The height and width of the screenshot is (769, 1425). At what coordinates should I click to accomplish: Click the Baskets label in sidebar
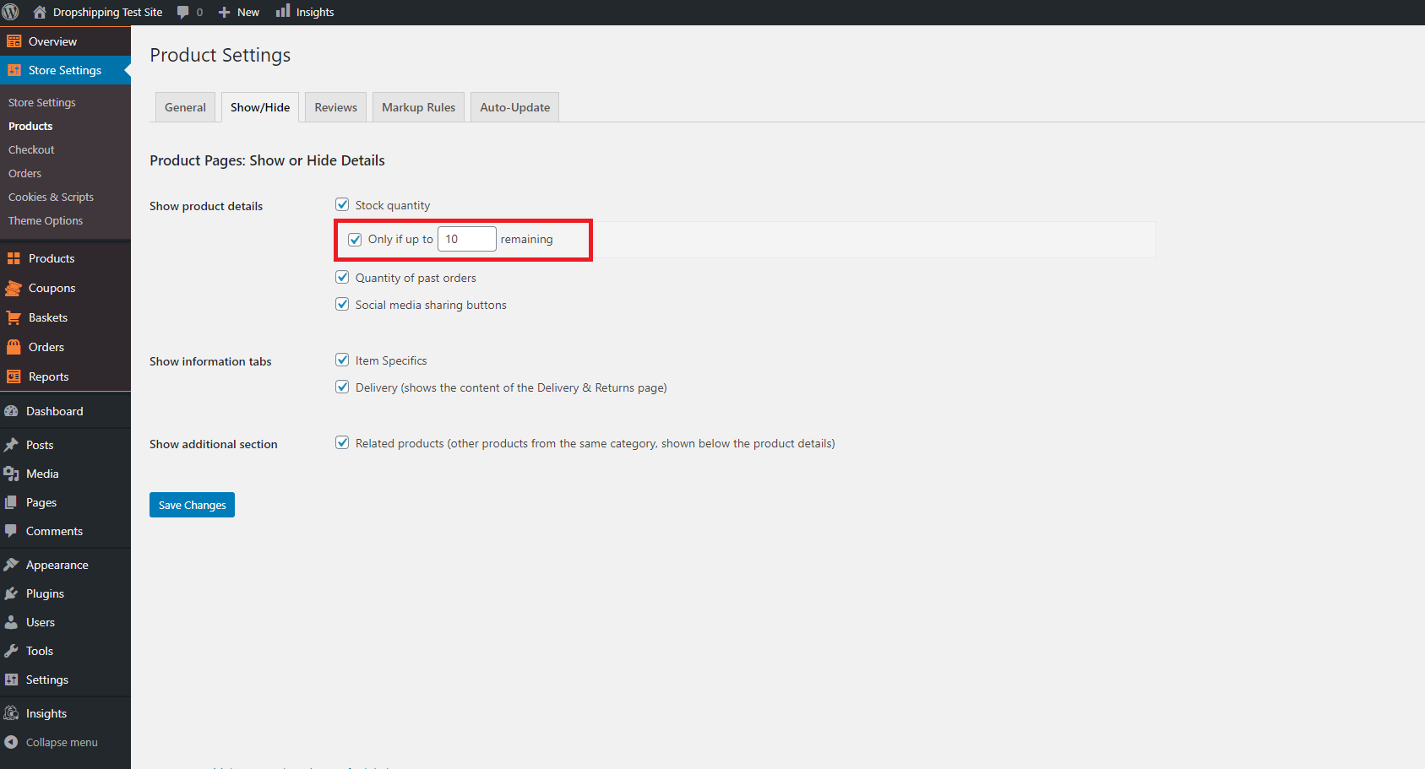(x=48, y=317)
